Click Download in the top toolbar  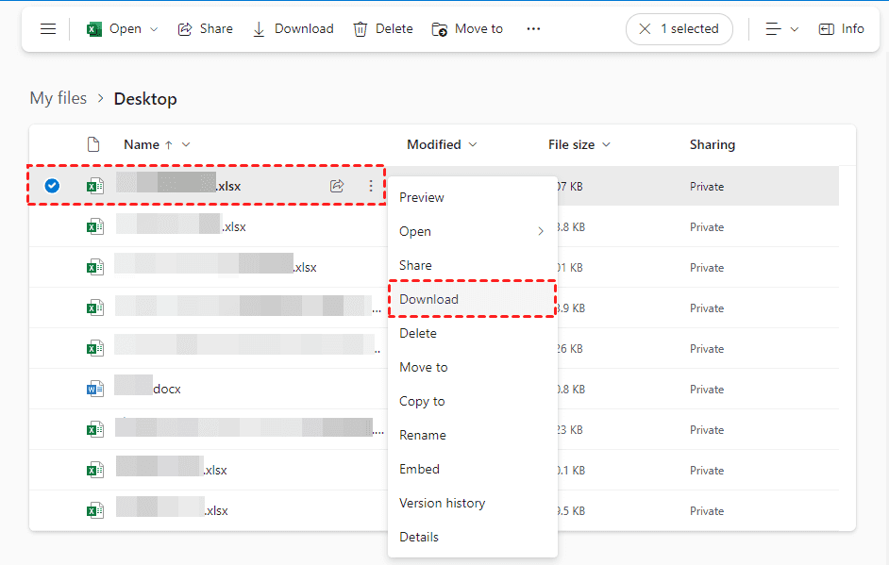point(294,29)
